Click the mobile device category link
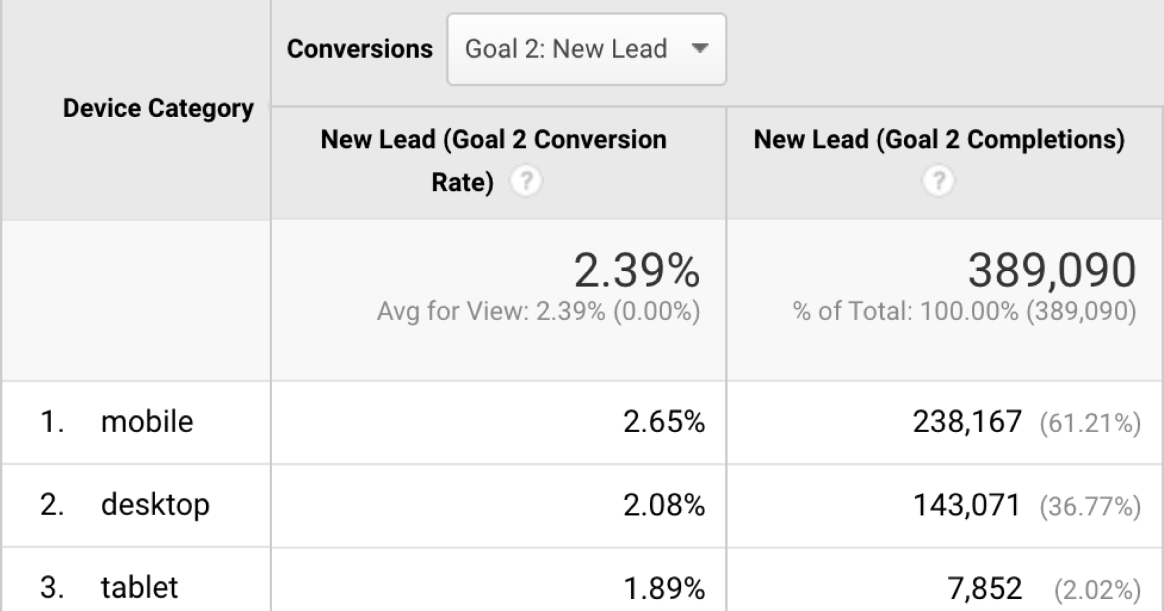Viewport: 1164px width, 611px height. click(x=147, y=422)
